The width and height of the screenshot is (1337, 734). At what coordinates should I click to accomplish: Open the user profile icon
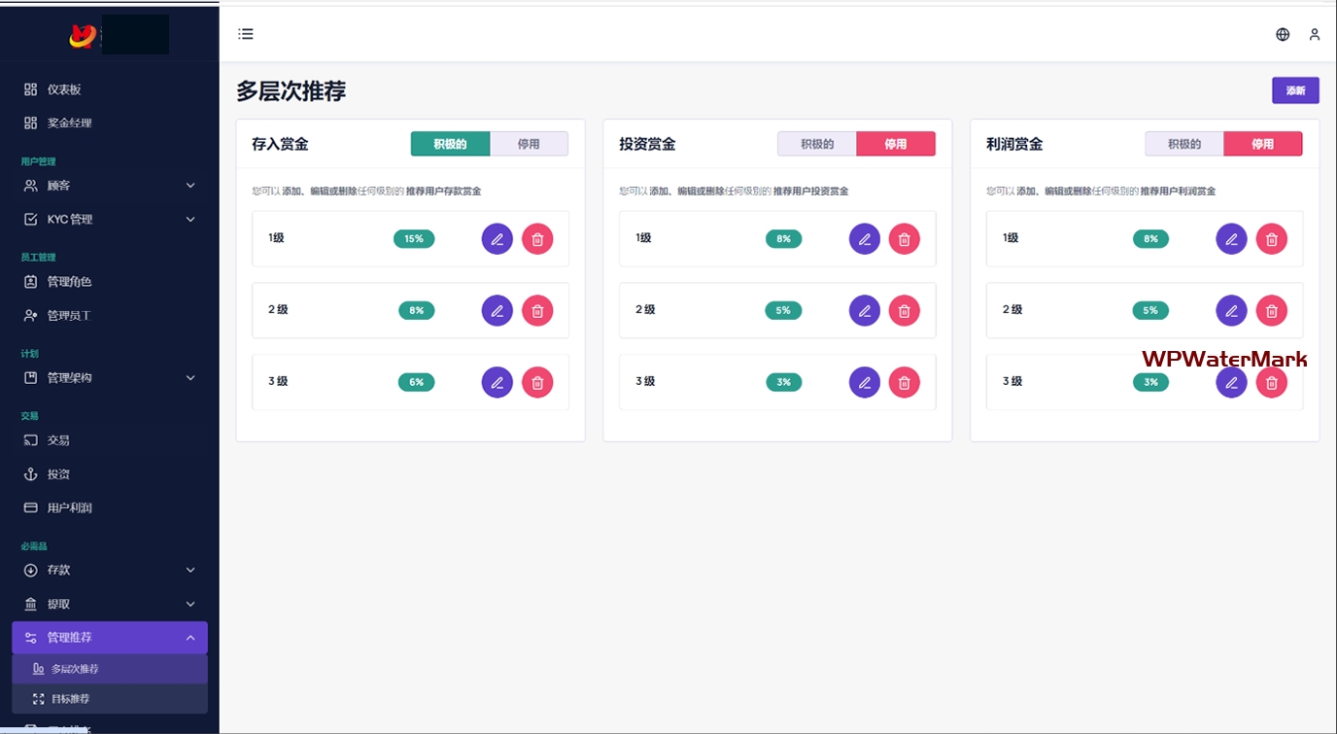(x=1314, y=34)
